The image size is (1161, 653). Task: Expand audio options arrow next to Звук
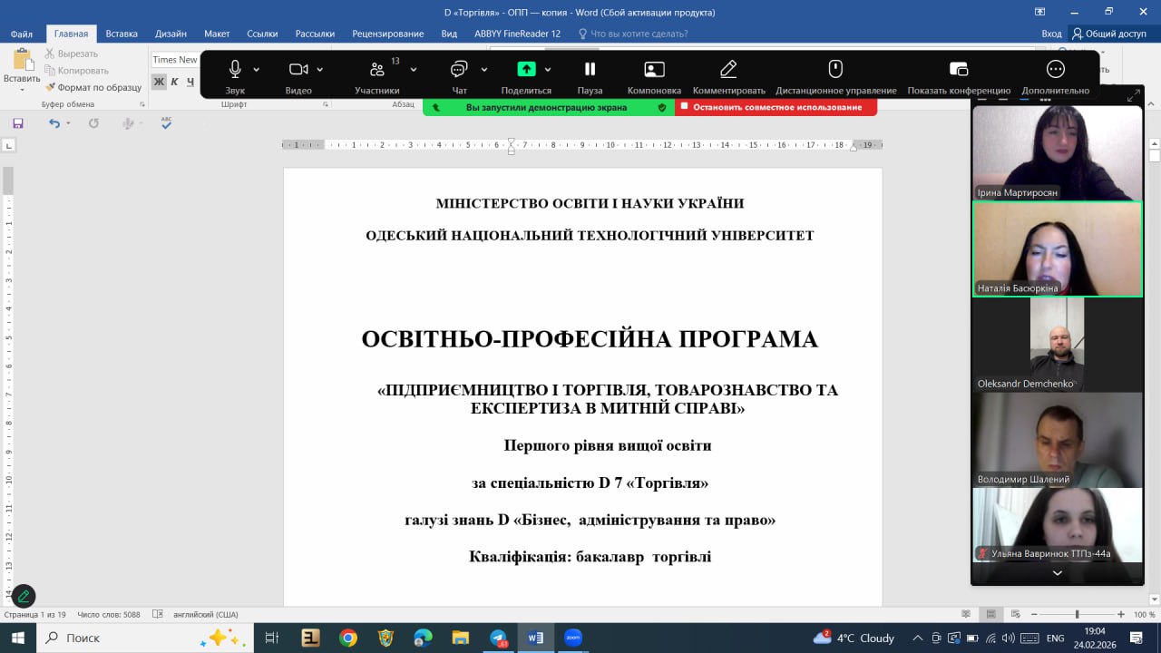257,70
